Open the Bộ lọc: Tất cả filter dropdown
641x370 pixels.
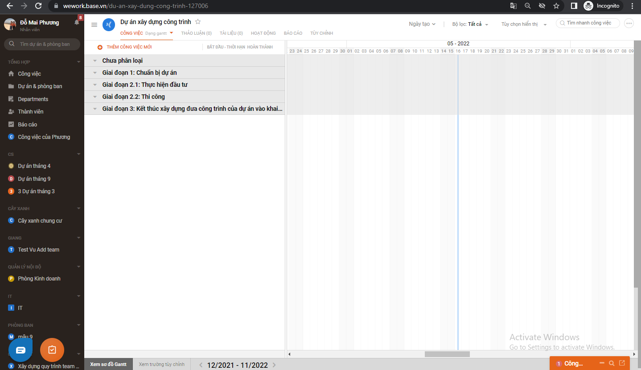(470, 24)
